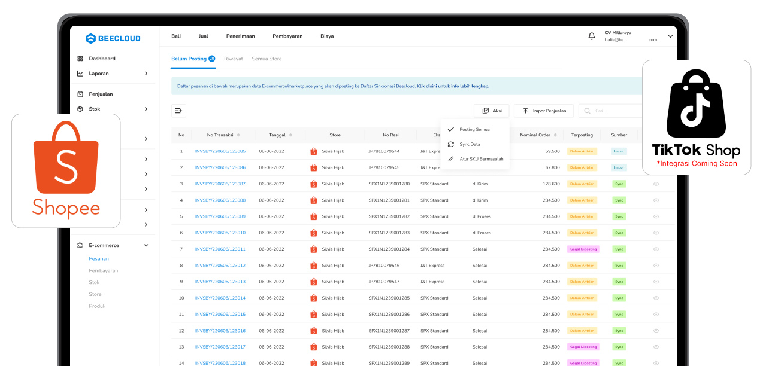
Task: Click the Stok cube icon
Action: coord(80,109)
